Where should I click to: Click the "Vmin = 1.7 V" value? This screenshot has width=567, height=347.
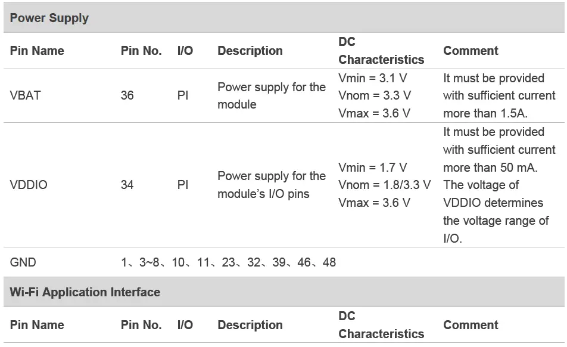[x=373, y=168]
